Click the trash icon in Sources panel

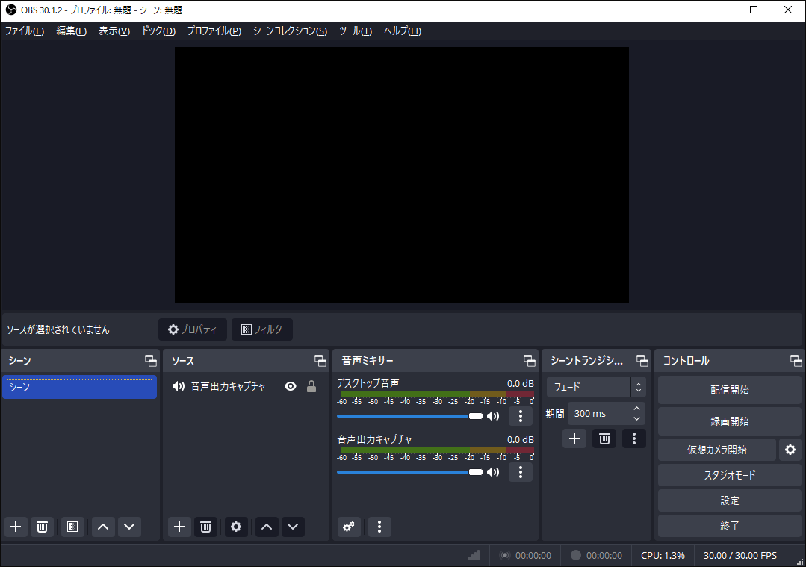click(x=205, y=527)
